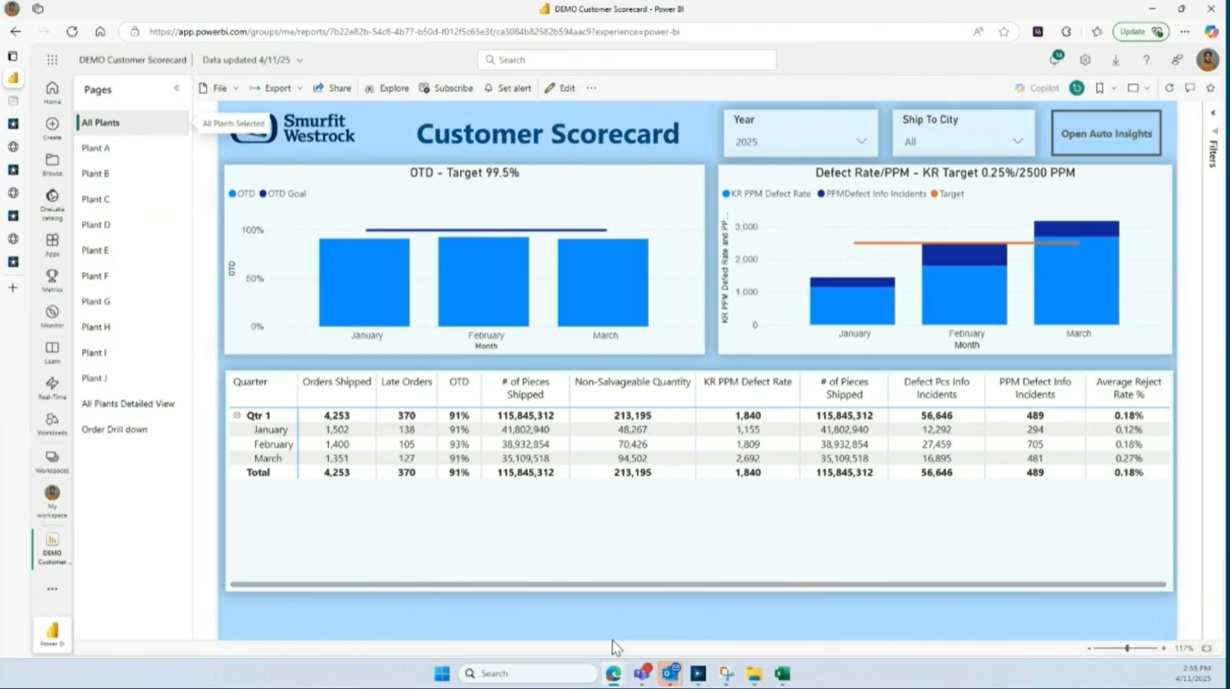Open the Real-Time hub
Viewport: 1230px width, 689px height.
coord(52,388)
